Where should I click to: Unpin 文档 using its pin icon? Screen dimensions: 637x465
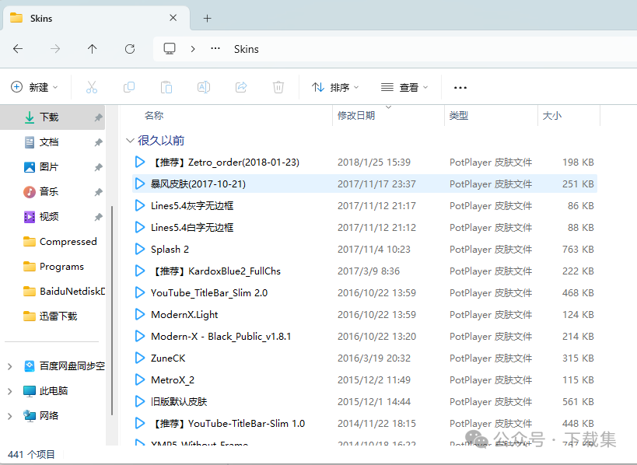98,142
